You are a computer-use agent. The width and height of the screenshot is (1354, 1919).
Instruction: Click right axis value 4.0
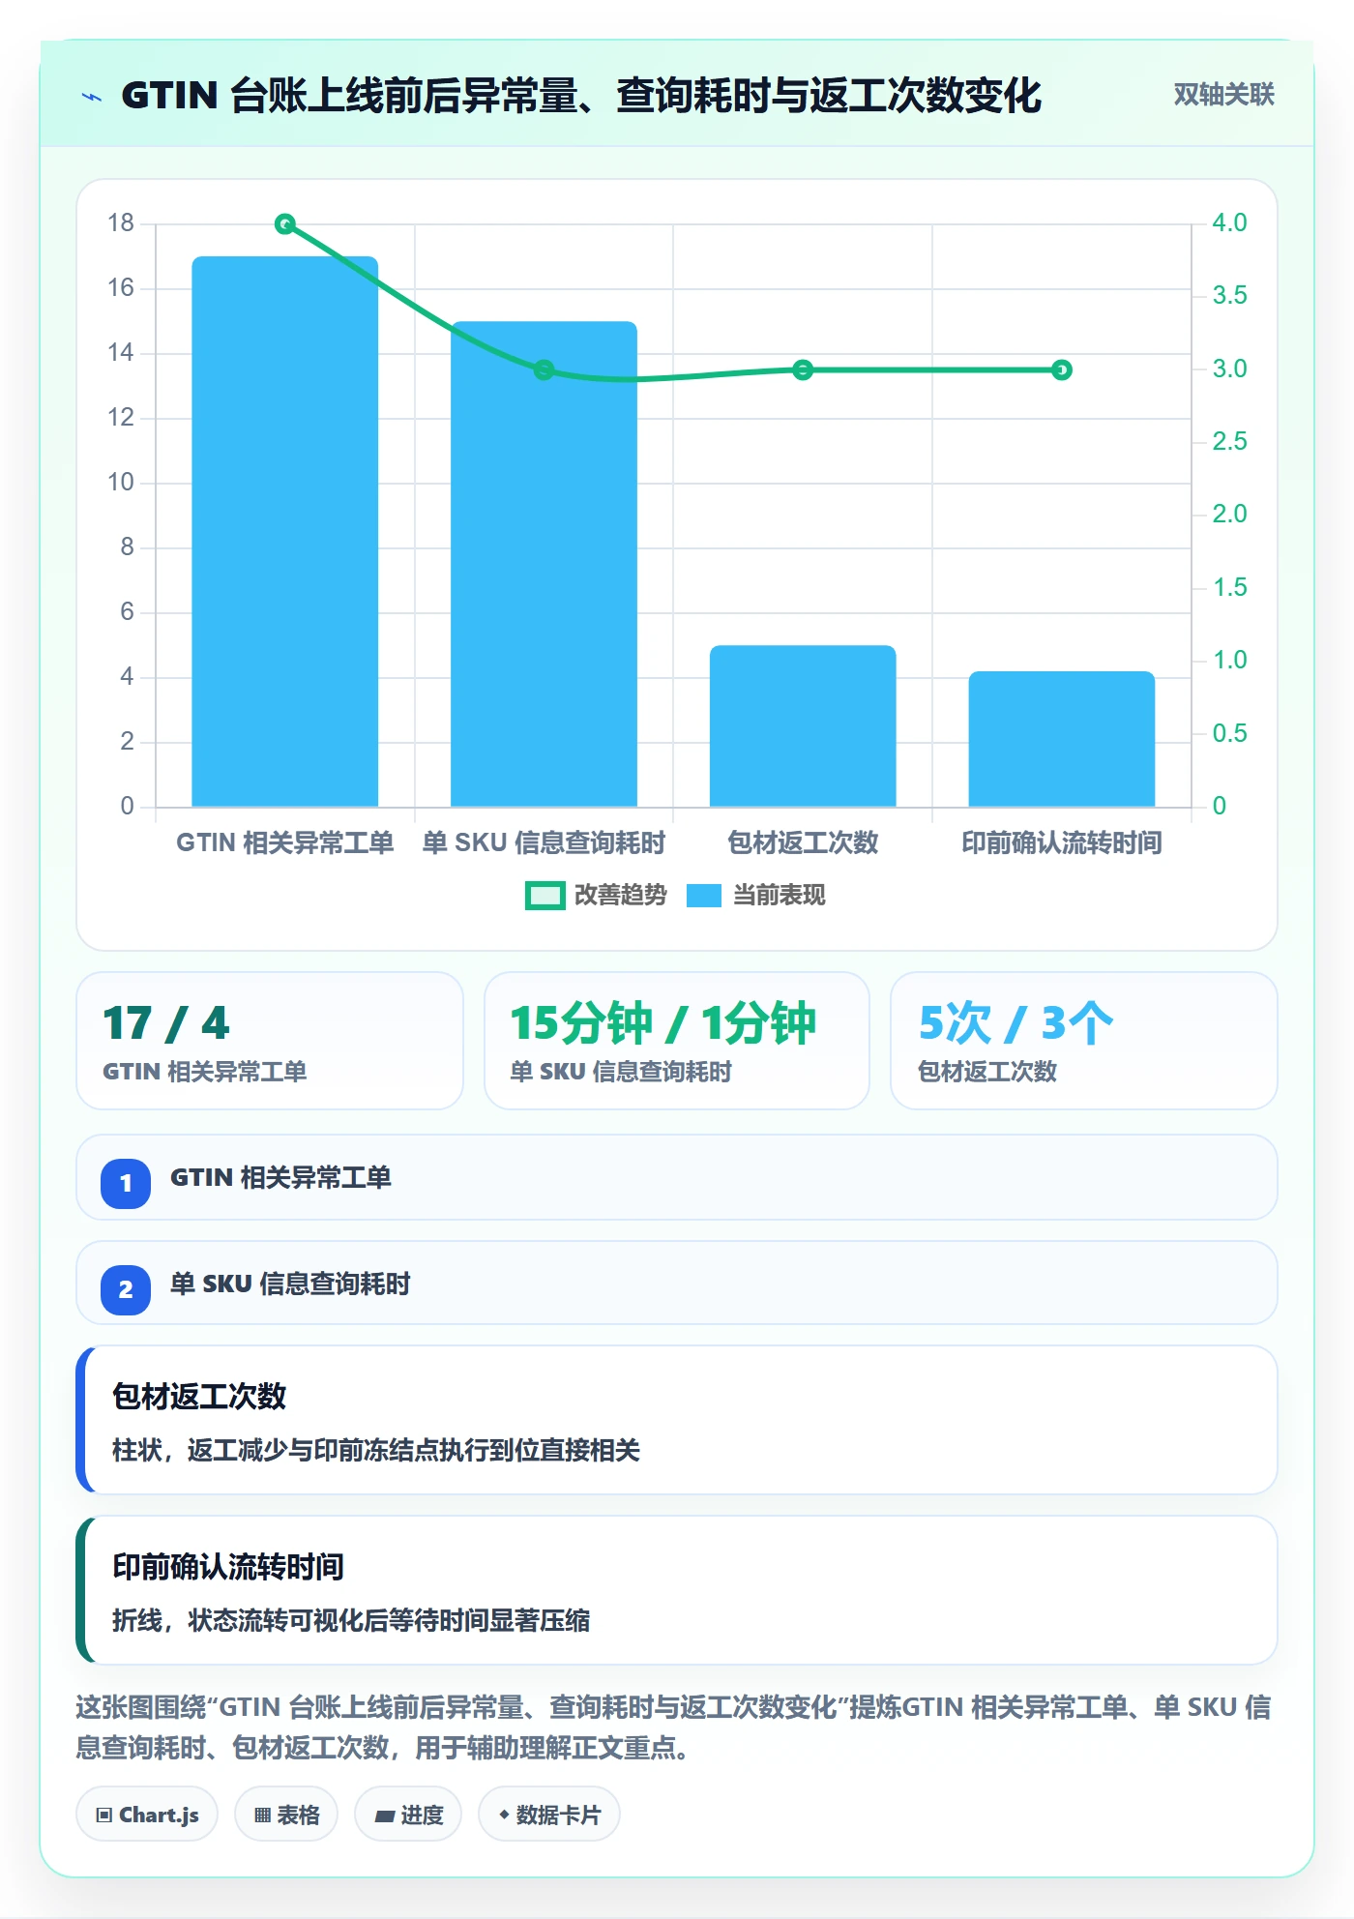click(x=1229, y=222)
